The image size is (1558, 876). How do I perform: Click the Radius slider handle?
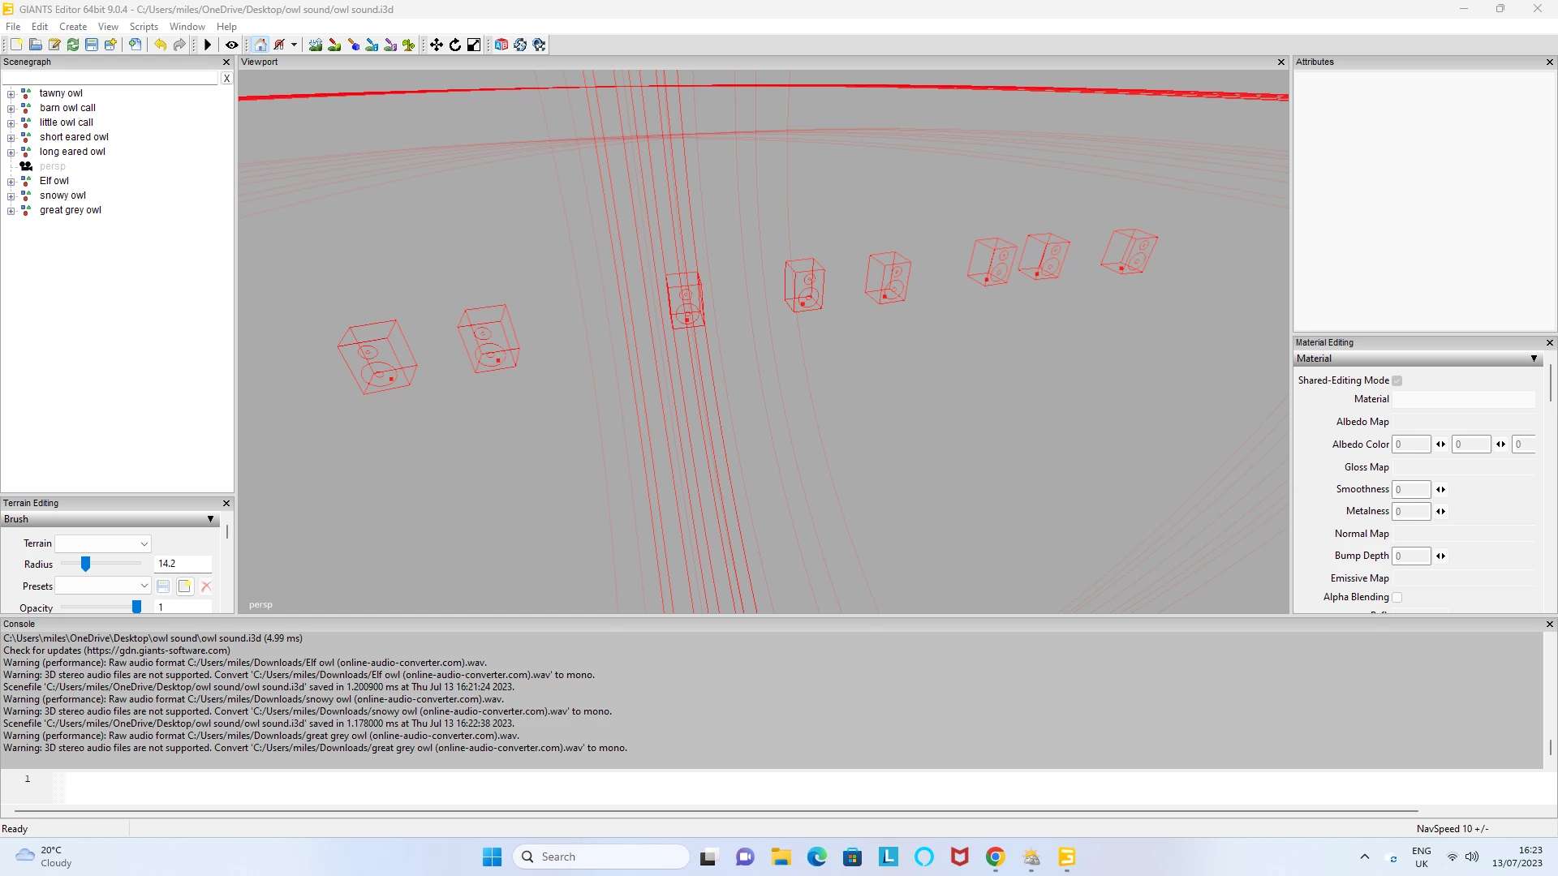point(85,564)
